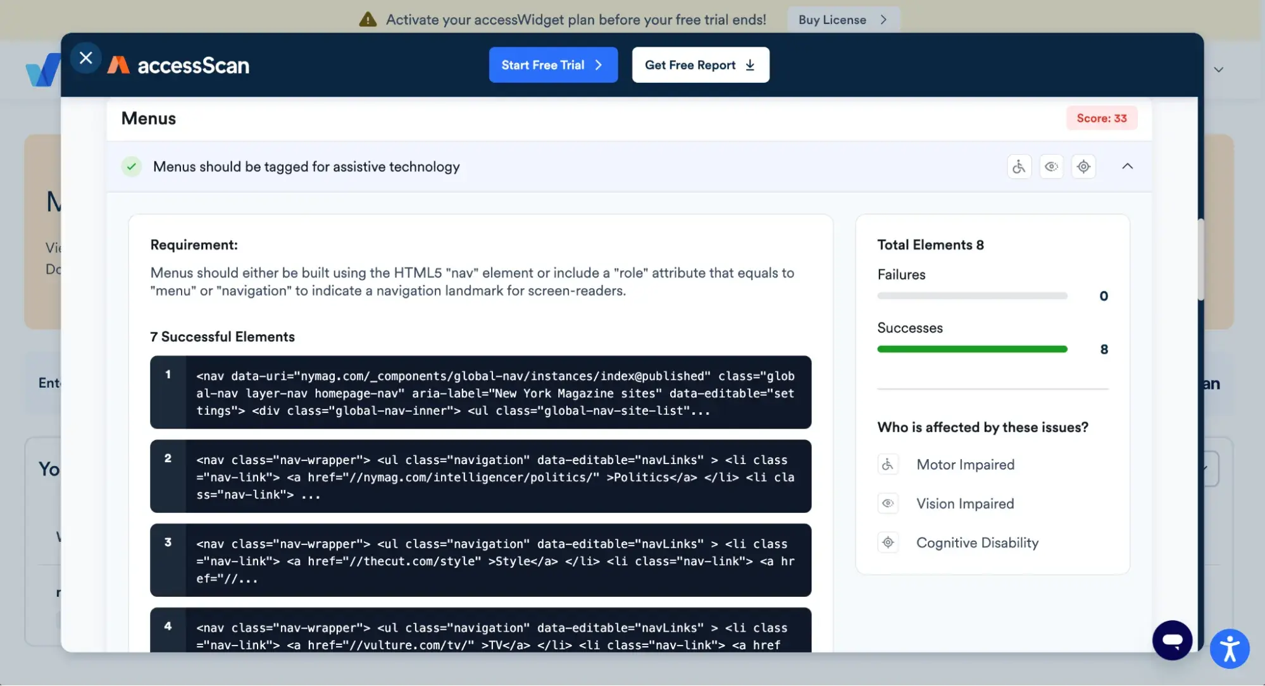The image size is (1265, 686).
Task: Click the vision impaired eye icon in Menus row
Action: (1051, 167)
